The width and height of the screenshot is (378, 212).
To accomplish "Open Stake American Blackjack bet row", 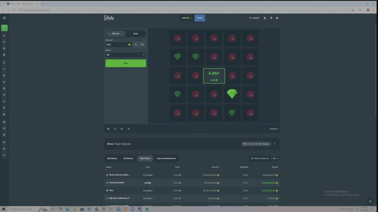I will click(x=192, y=175).
